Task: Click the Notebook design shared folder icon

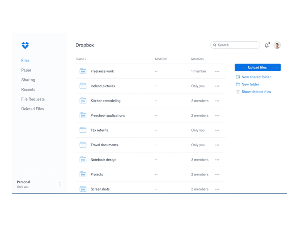Action: coord(83,160)
